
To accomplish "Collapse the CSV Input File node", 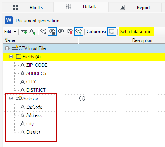I will [x=7, y=48].
